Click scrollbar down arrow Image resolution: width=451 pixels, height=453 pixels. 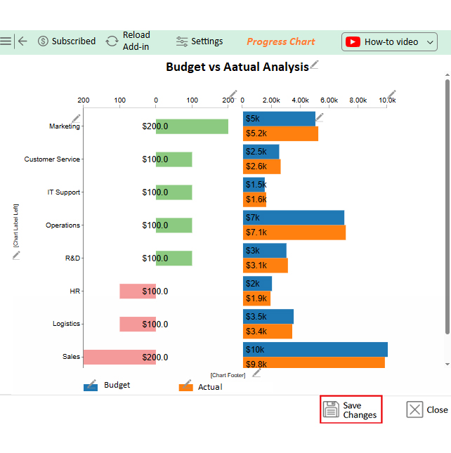[447, 364]
